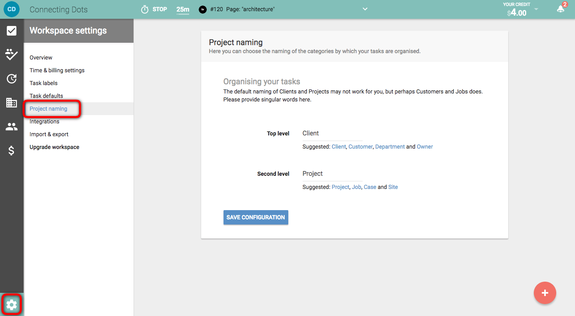Stop the running timer

[160, 9]
